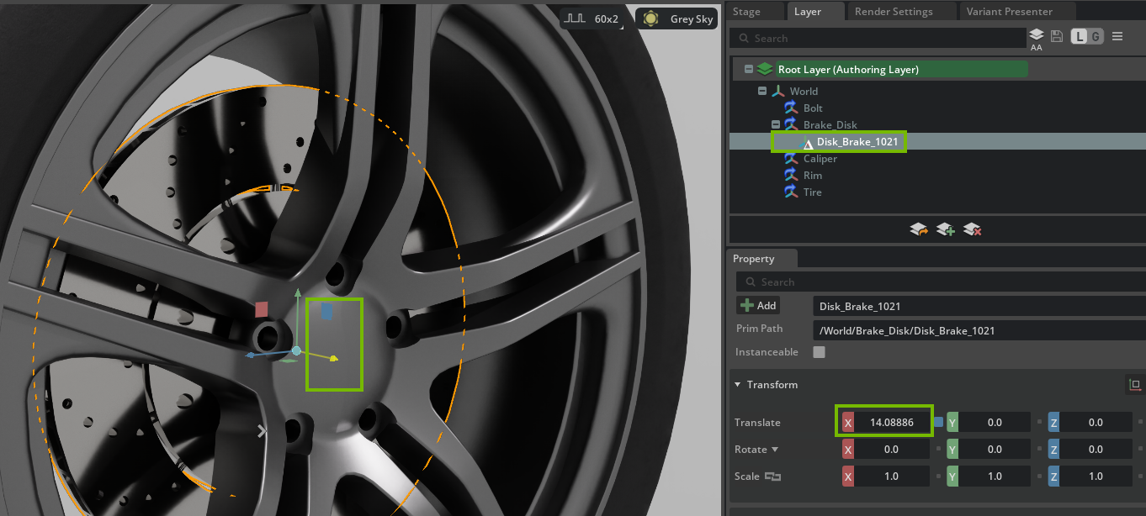The height and width of the screenshot is (516, 1146).
Task: Click the Bolt prim xform icon
Action: pos(791,108)
